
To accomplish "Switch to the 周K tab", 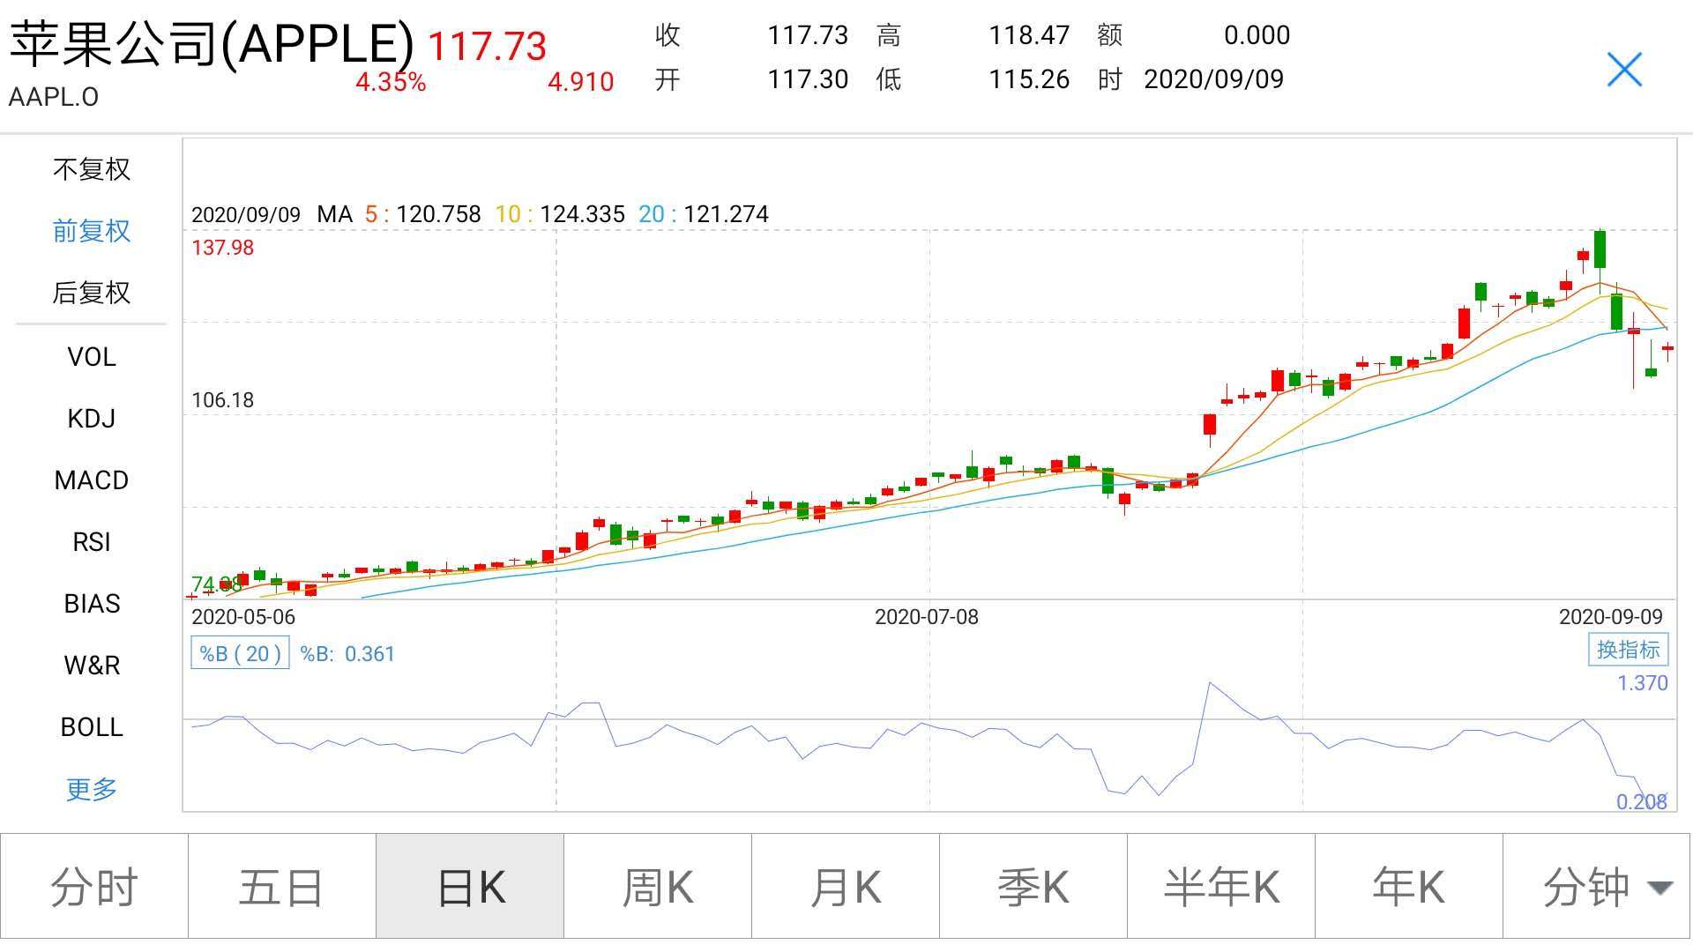I will click(x=658, y=887).
